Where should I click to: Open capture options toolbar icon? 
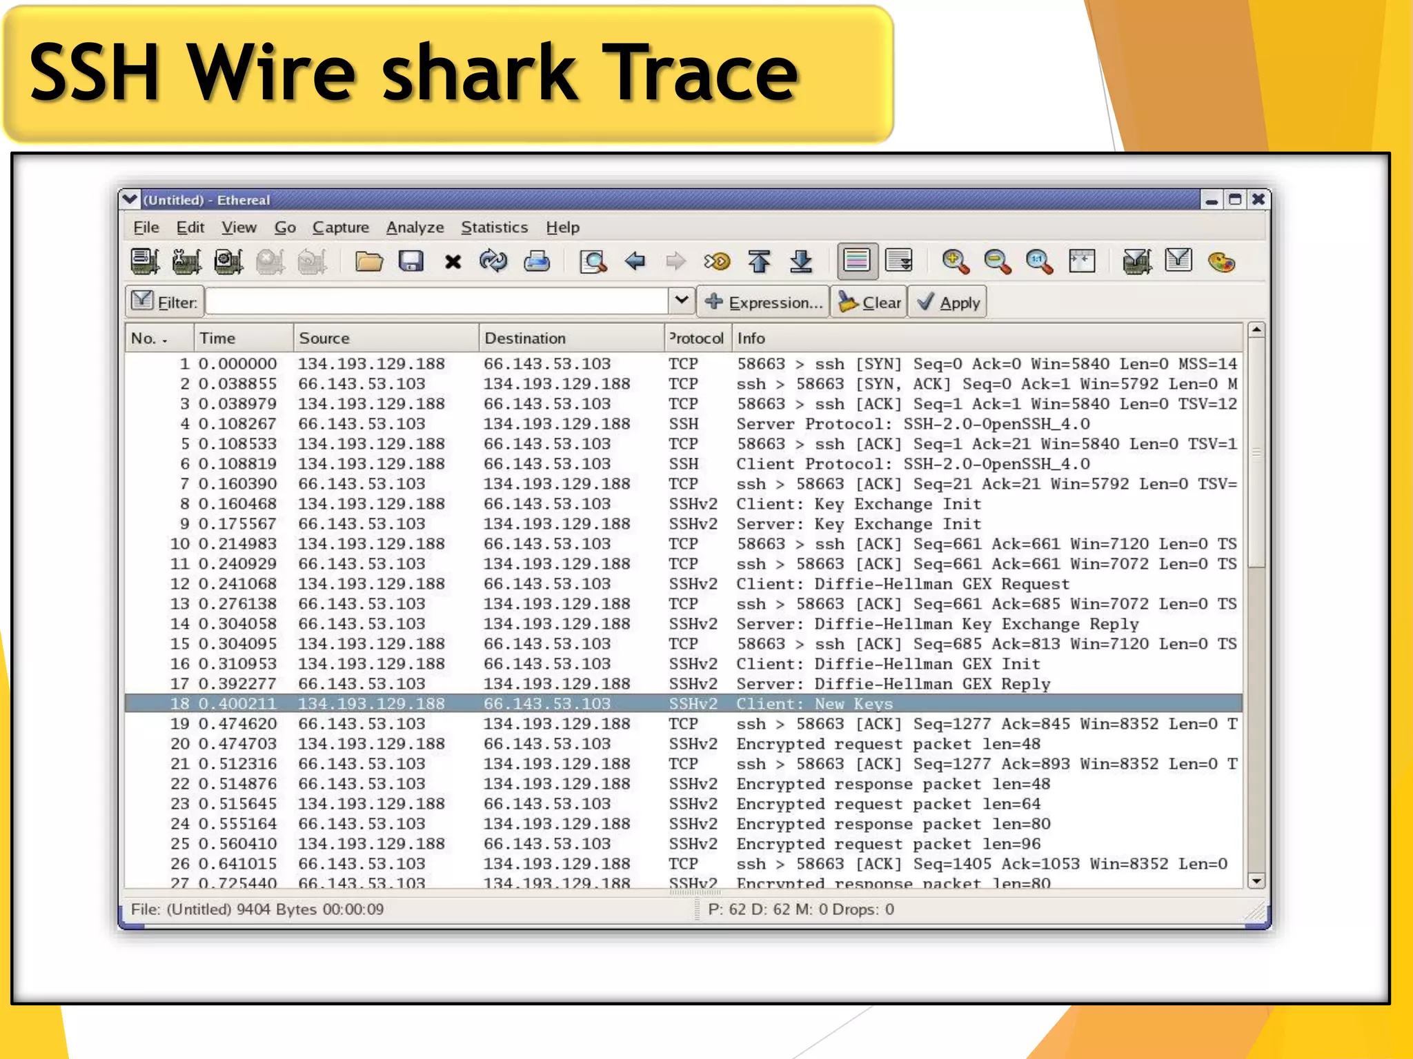tap(186, 261)
